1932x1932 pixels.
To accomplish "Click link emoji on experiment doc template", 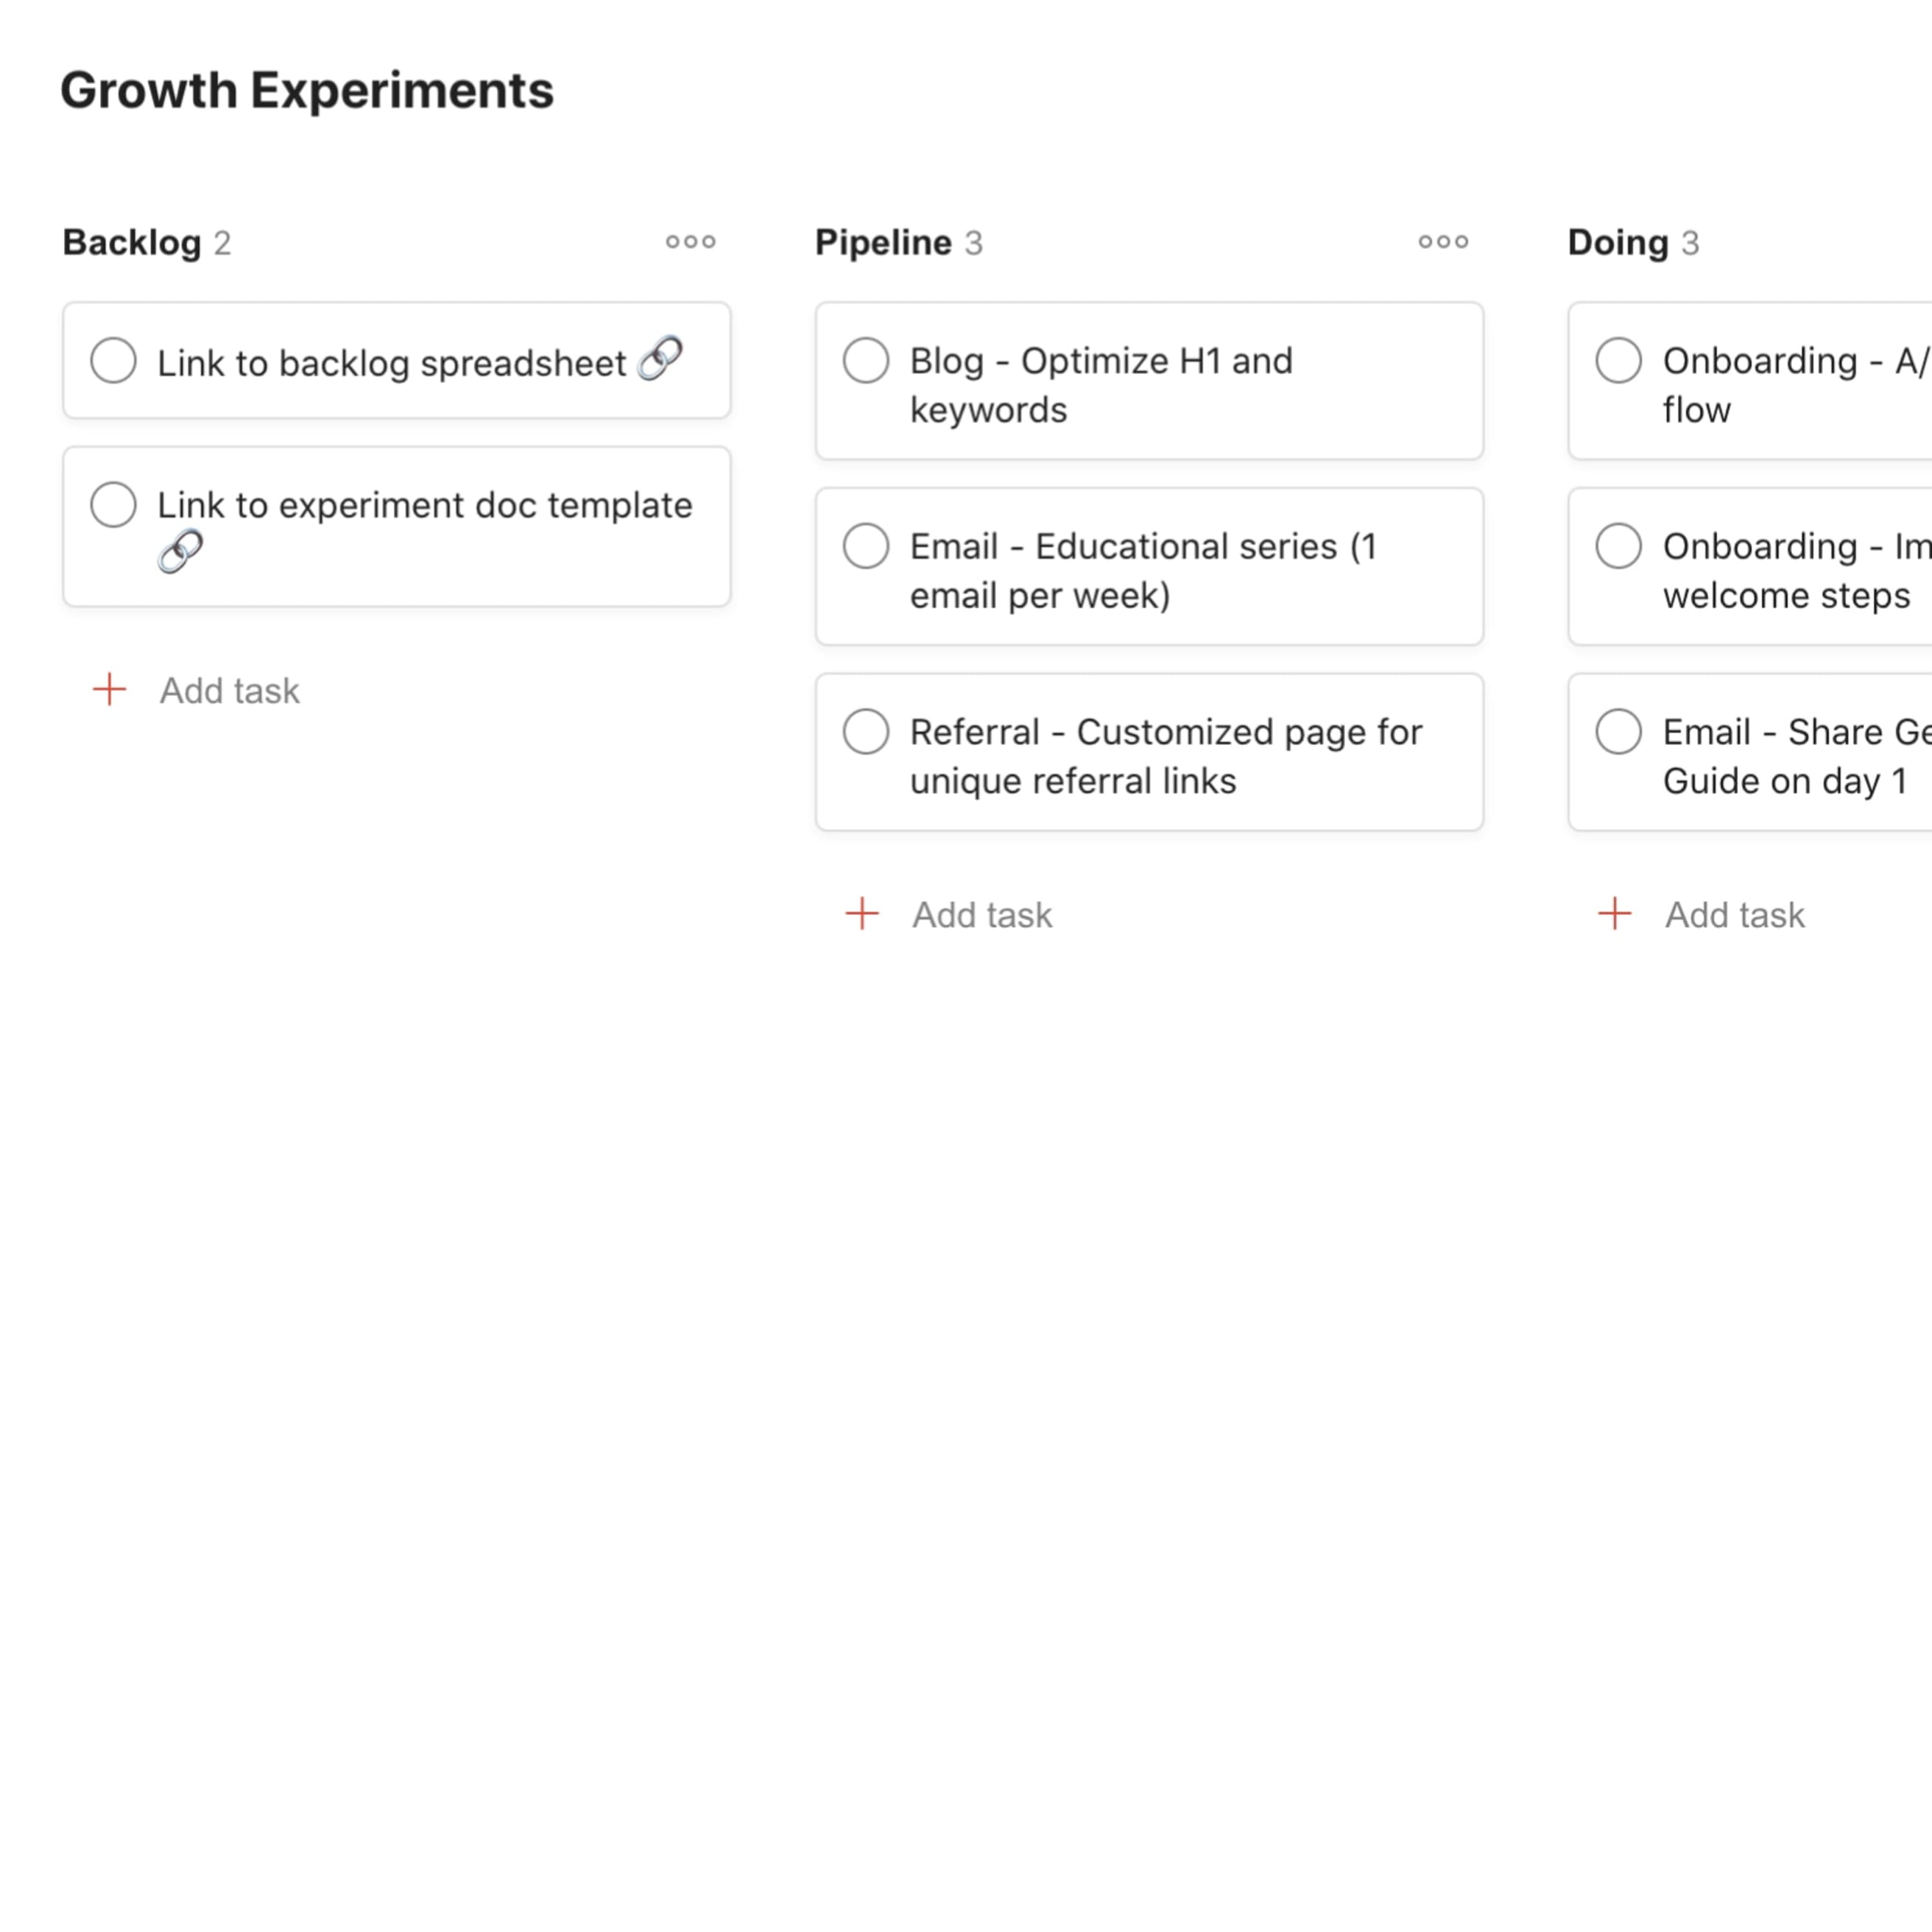I will [181, 552].
